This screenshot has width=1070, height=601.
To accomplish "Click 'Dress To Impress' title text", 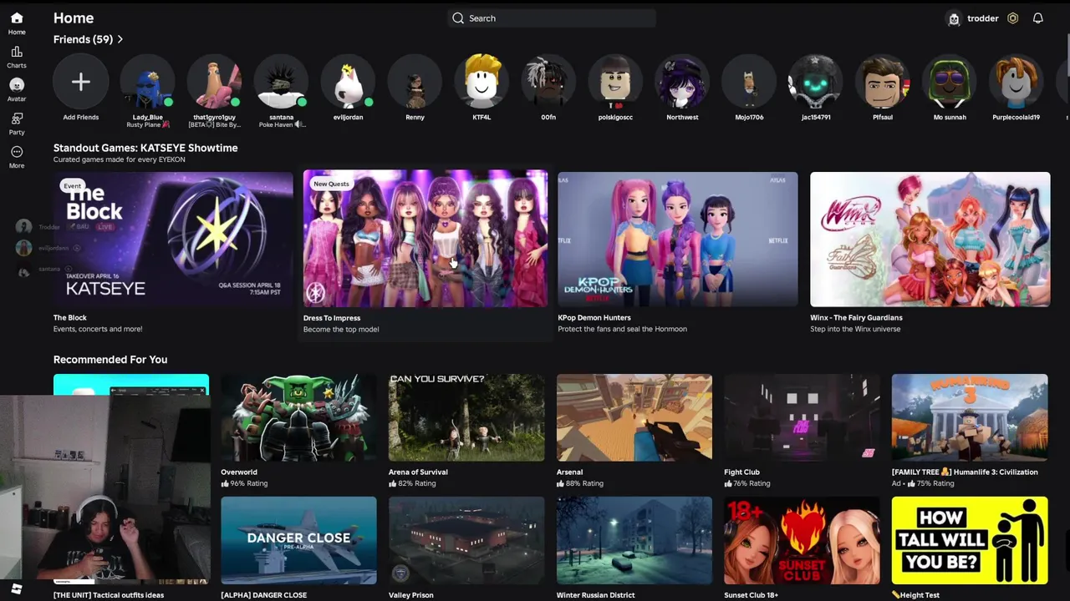I will (332, 318).
